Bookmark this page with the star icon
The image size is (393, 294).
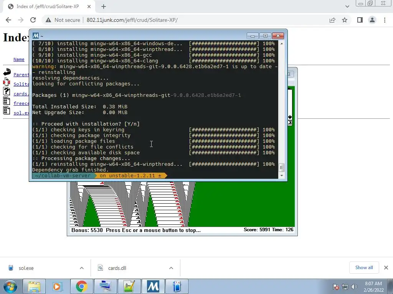tap(345, 20)
